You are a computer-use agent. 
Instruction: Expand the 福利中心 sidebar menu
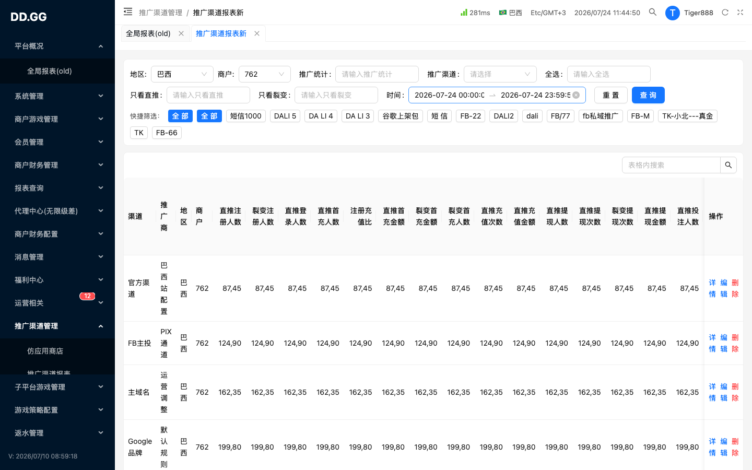tap(57, 280)
